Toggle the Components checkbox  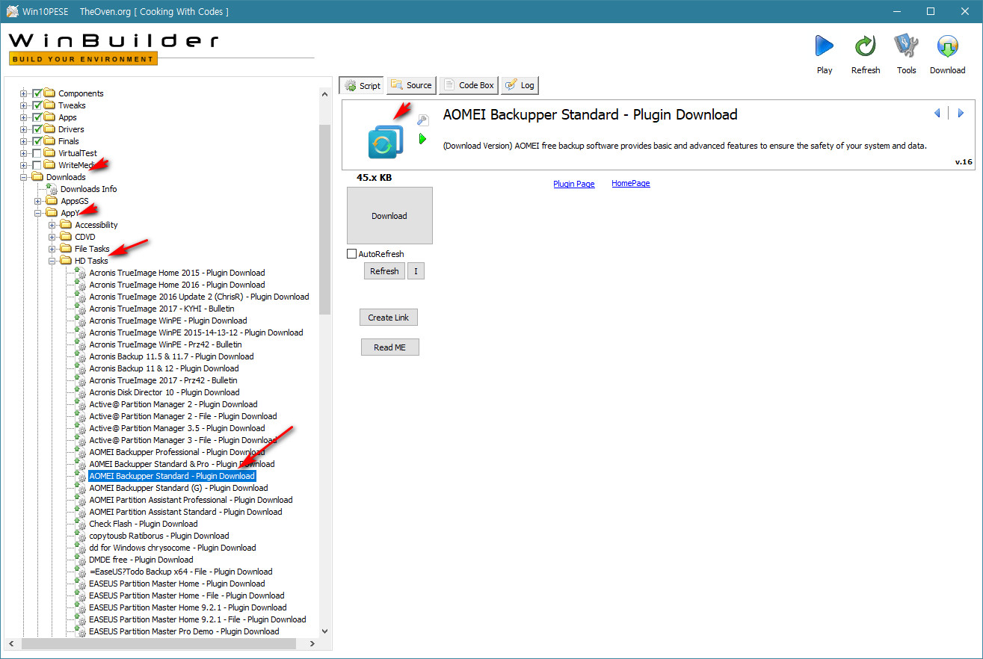(x=37, y=93)
